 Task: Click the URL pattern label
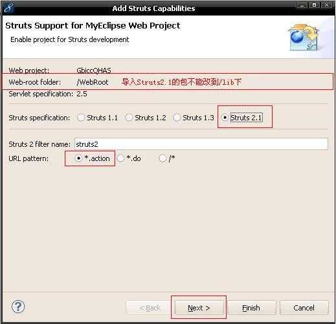pyautogui.click(x=28, y=158)
